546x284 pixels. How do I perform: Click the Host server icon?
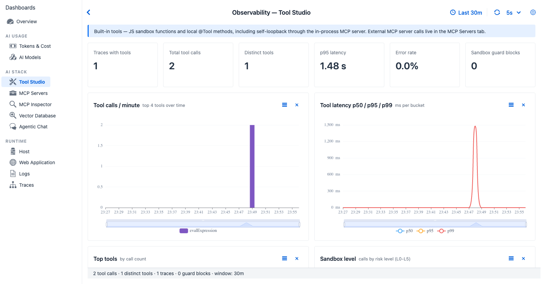tap(13, 151)
